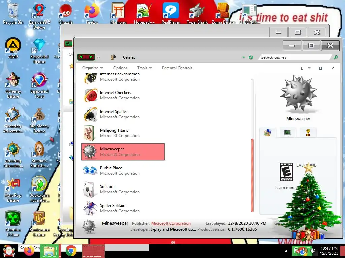Refresh the Games folder
The width and height of the screenshot is (345, 258).
[x=251, y=57]
